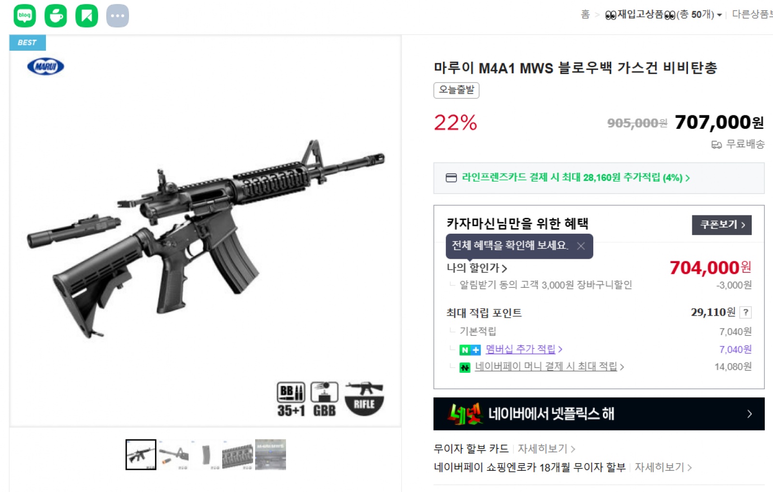Click the 쿠폰보기 button
Screen dimensions: 773x492
coord(722,225)
